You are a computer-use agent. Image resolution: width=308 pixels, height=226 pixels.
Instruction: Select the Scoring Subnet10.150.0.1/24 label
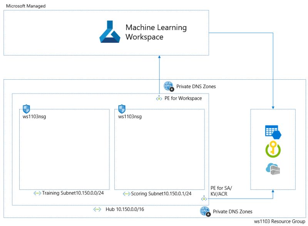pos(159,194)
